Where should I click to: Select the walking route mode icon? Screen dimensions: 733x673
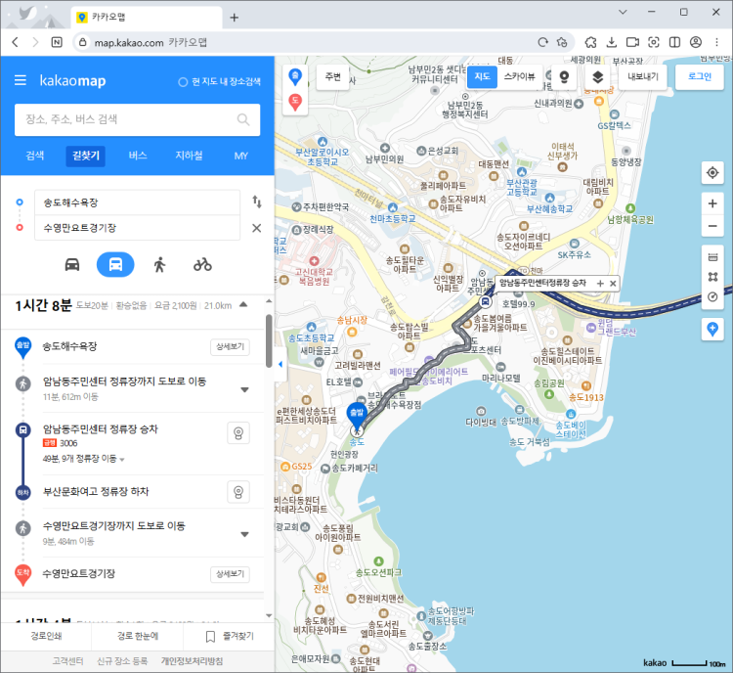pos(159,264)
